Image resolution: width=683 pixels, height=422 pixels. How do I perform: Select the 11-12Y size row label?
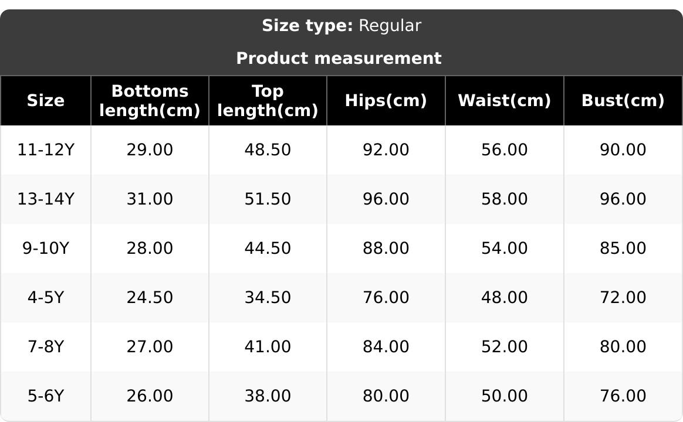[x=46, y=150]
